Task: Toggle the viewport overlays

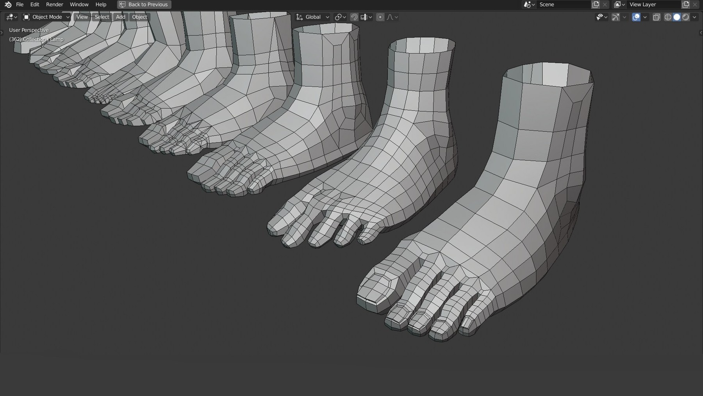Action: point(637,17)
